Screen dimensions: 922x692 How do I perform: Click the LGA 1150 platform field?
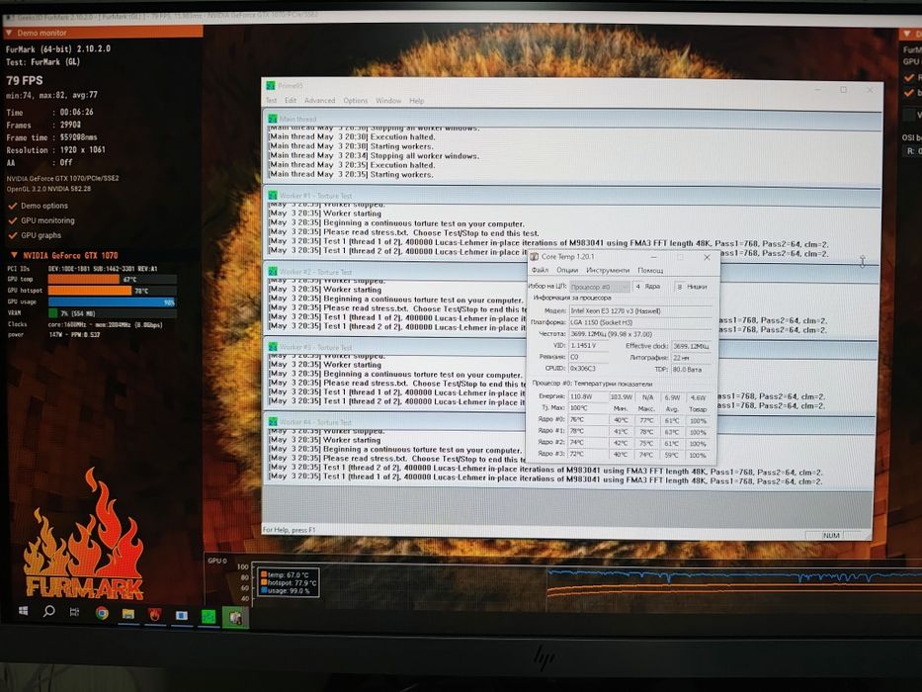639,322
